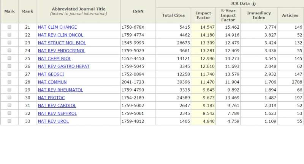Screen dimensions: 304x164
Task: Select ISSN value 1759-4812
Action: 133,121
